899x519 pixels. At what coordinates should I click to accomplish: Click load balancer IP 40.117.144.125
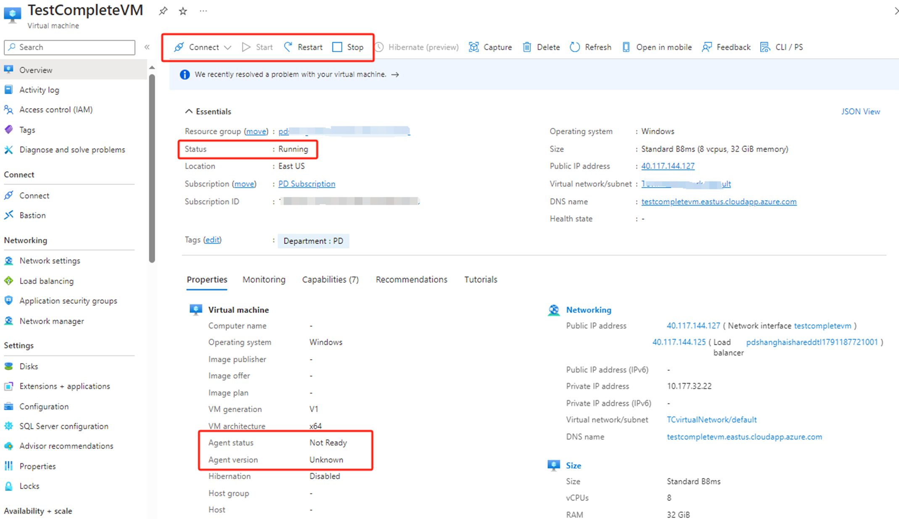click(679, 342)
